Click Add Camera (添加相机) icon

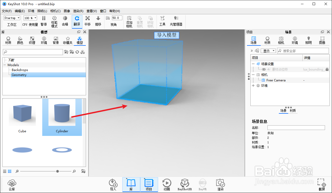[129, 22]
